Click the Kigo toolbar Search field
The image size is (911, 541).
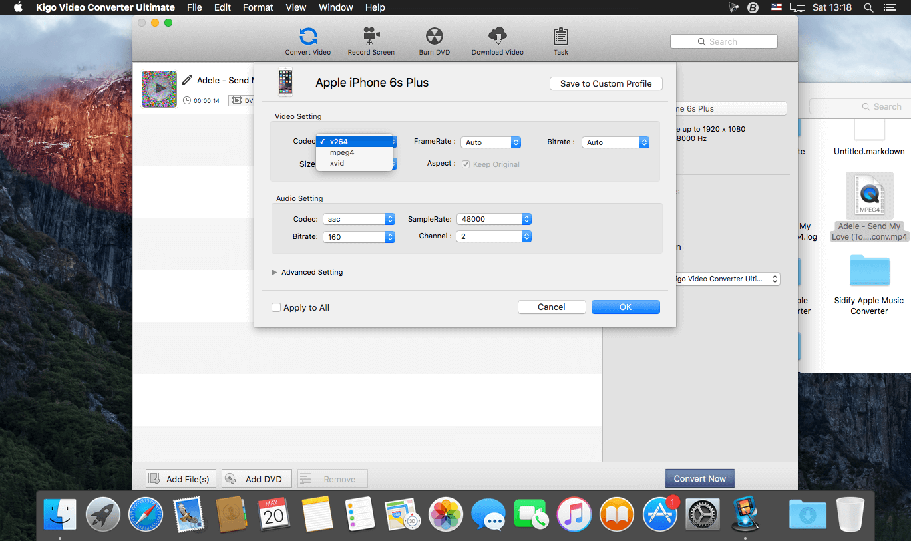tap(724, 41)
